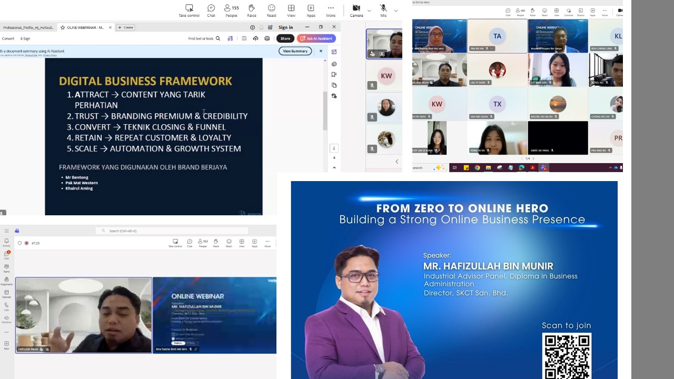Open the React emoji menu in top toolbar

[x=271, y=11]
